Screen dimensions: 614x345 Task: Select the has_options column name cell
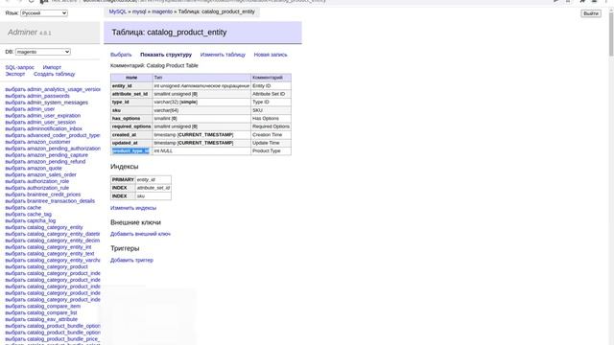pyautogui.click(x=131, y=119)
